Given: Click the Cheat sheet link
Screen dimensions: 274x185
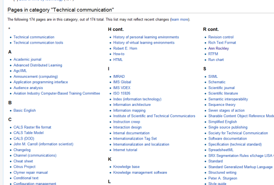Looking at the screenshot, I should [23, 161].
